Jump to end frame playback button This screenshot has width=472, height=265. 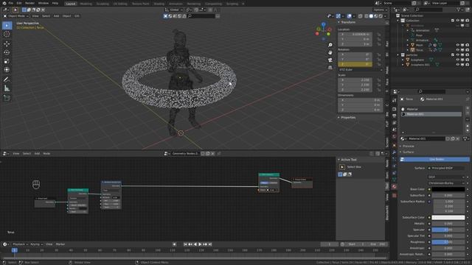click(x=210, y=244)
